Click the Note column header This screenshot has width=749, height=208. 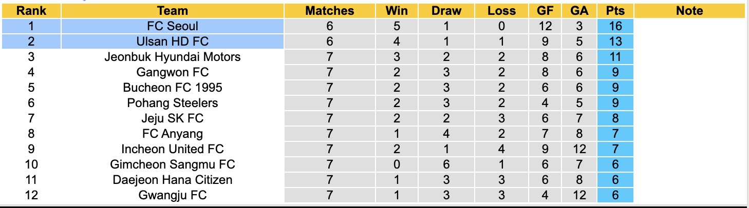coord(689,11)
